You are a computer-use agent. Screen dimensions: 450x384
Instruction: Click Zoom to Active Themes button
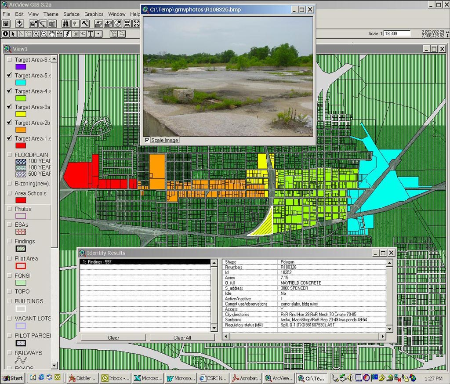pos(108,24)
